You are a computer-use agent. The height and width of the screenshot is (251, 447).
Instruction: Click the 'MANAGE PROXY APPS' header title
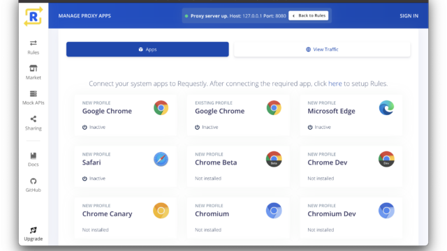[85, 16]
